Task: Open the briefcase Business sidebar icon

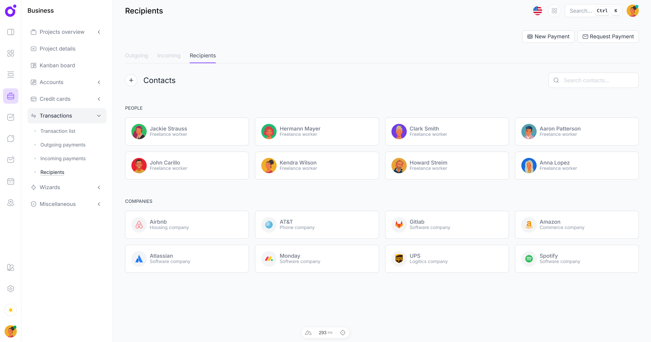Action: pyautogui.click(x=11, y=96)
